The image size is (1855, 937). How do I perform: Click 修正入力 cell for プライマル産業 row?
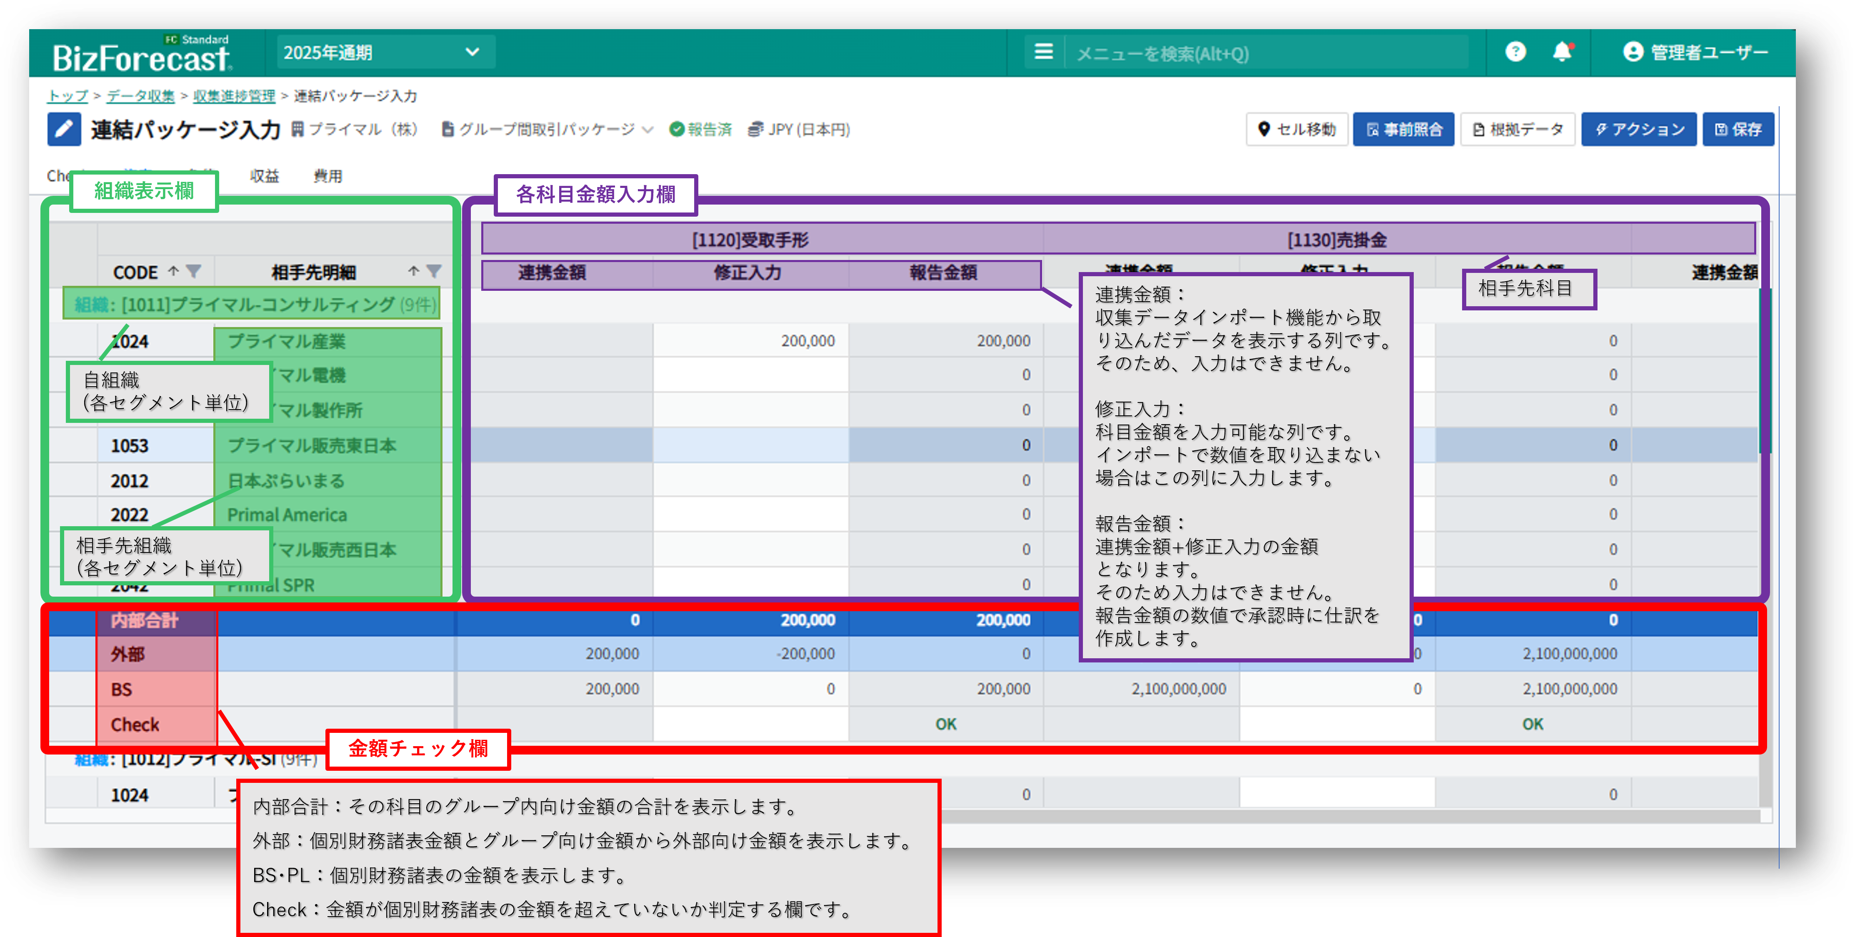[x=750, y=341]
